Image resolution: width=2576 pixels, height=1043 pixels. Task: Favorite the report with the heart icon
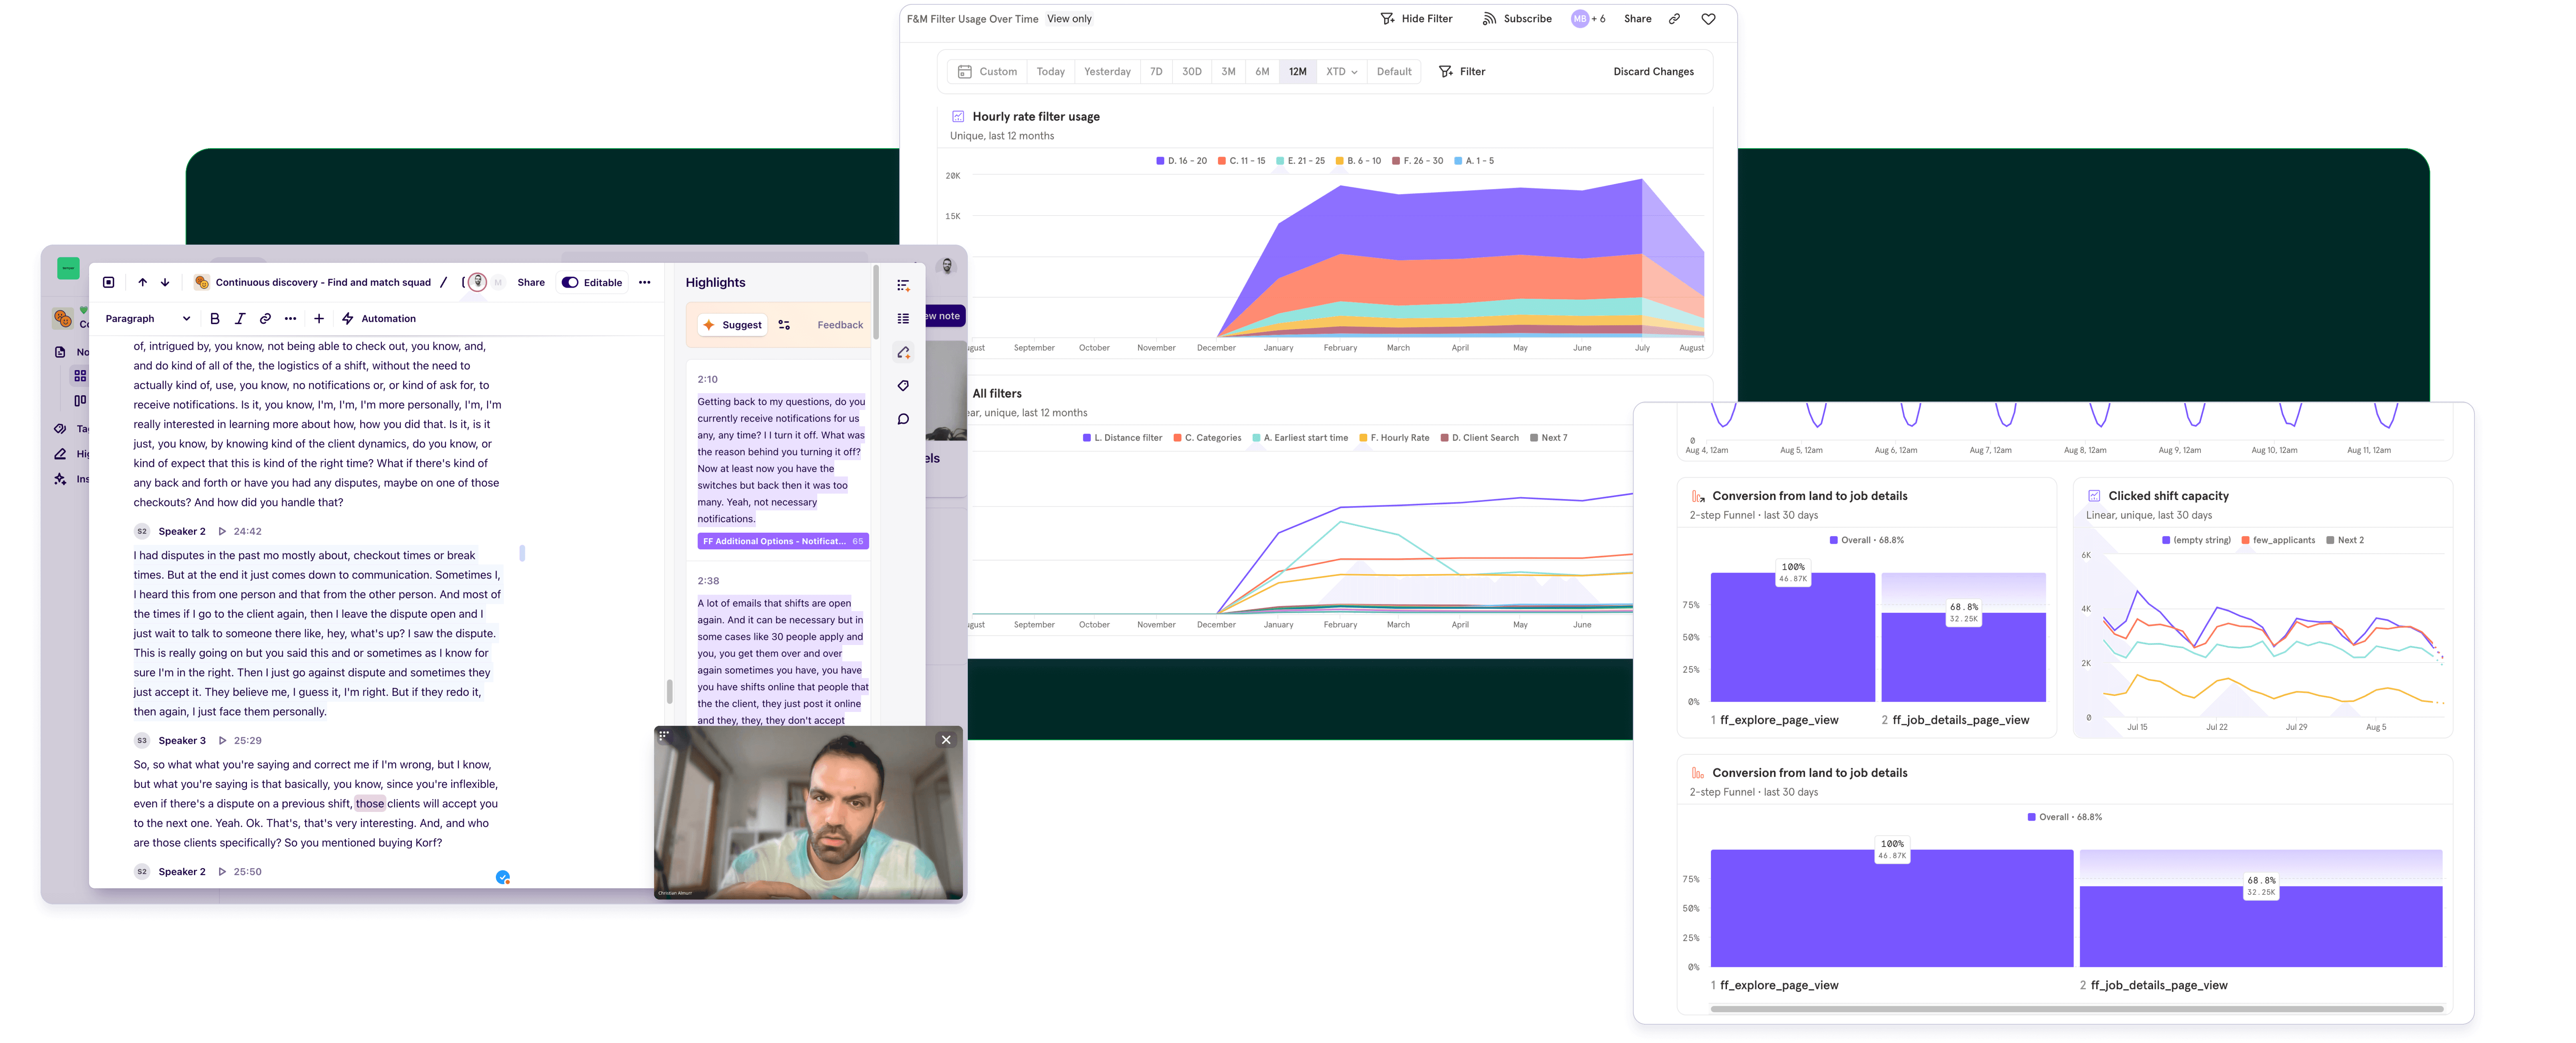click(1708, 19)
